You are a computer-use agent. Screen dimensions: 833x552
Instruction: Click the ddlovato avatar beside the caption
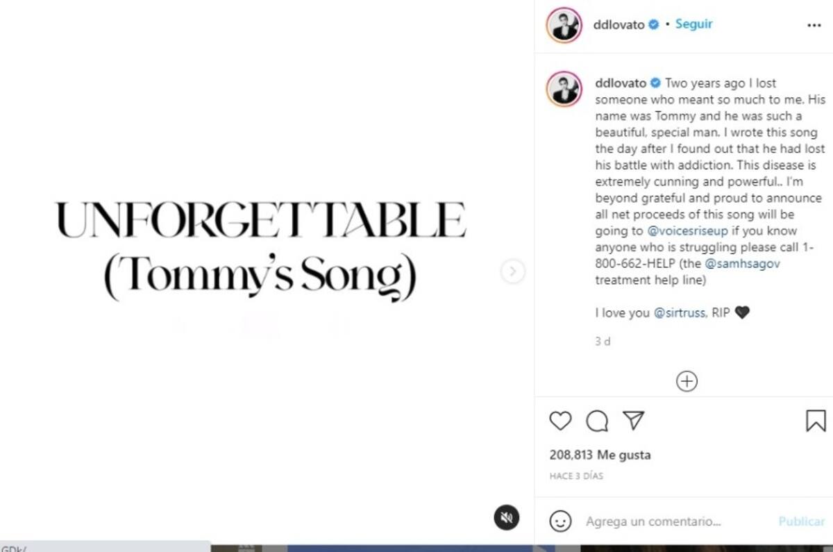click(564, 88)
